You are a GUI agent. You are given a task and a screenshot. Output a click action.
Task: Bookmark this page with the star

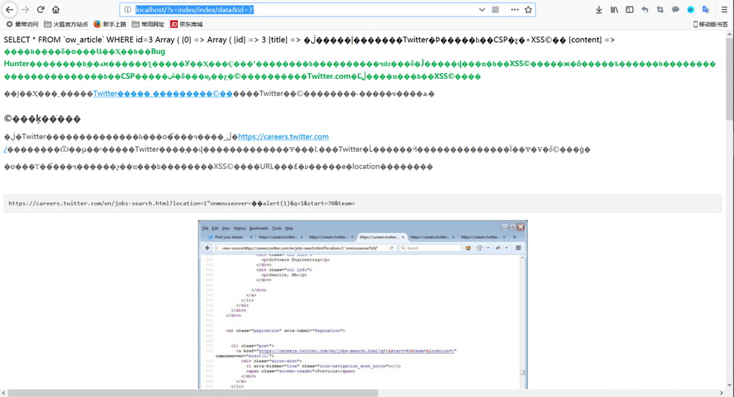click(x=528, y=10)
